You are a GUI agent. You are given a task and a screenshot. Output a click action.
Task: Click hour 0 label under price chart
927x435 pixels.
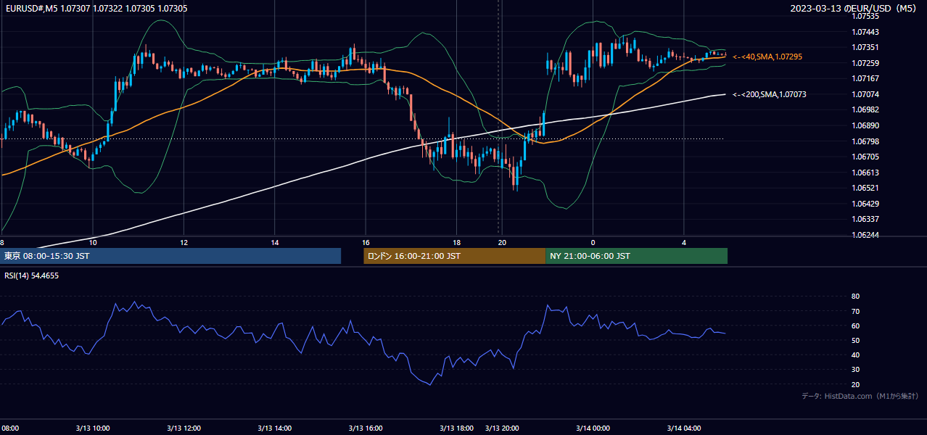pyautogui.click(x=593, y=242)
